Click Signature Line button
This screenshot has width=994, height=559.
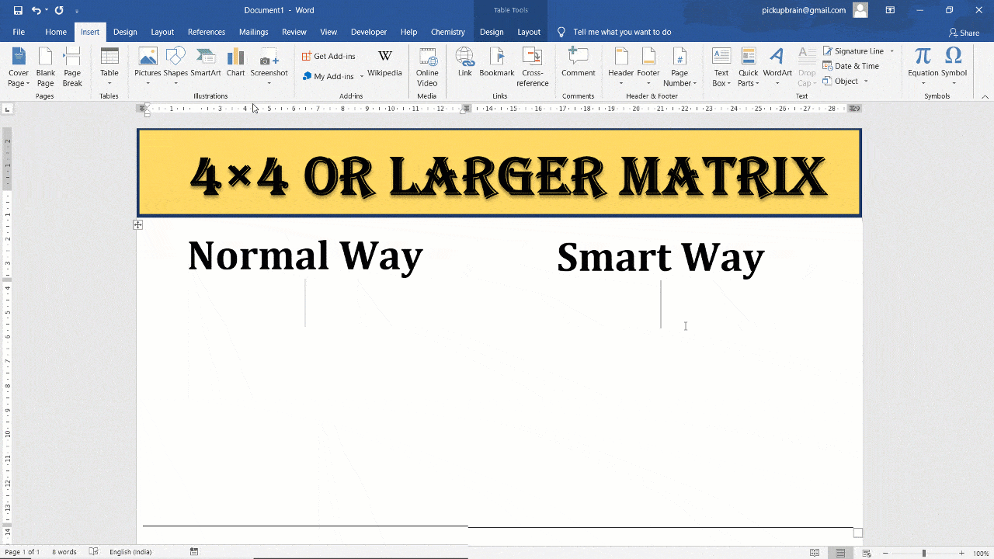pyautogui.click(x=853, y=50)
